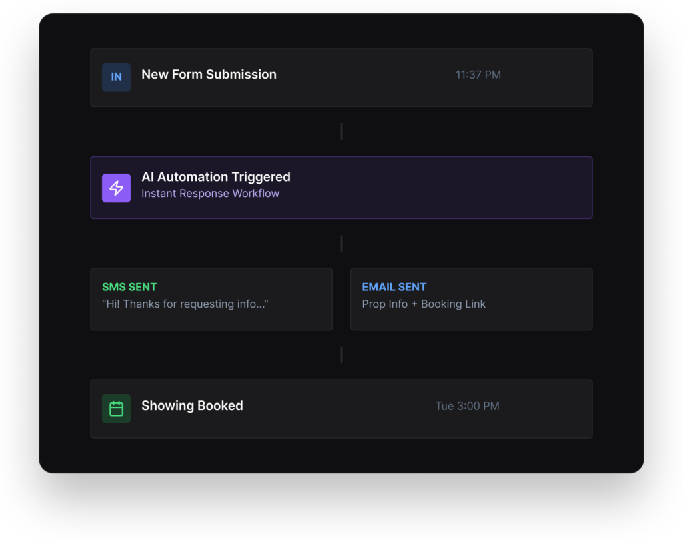
Task: Click the Tue 3:00 PM appointment time
Action: click(x=467, y=406)
